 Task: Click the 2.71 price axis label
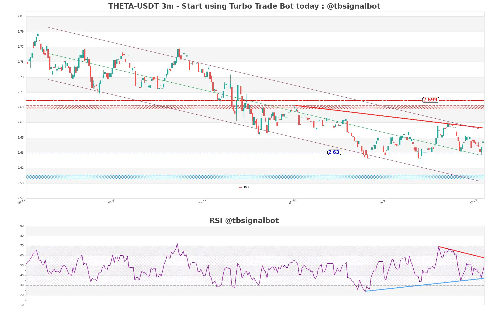[20, 92]
